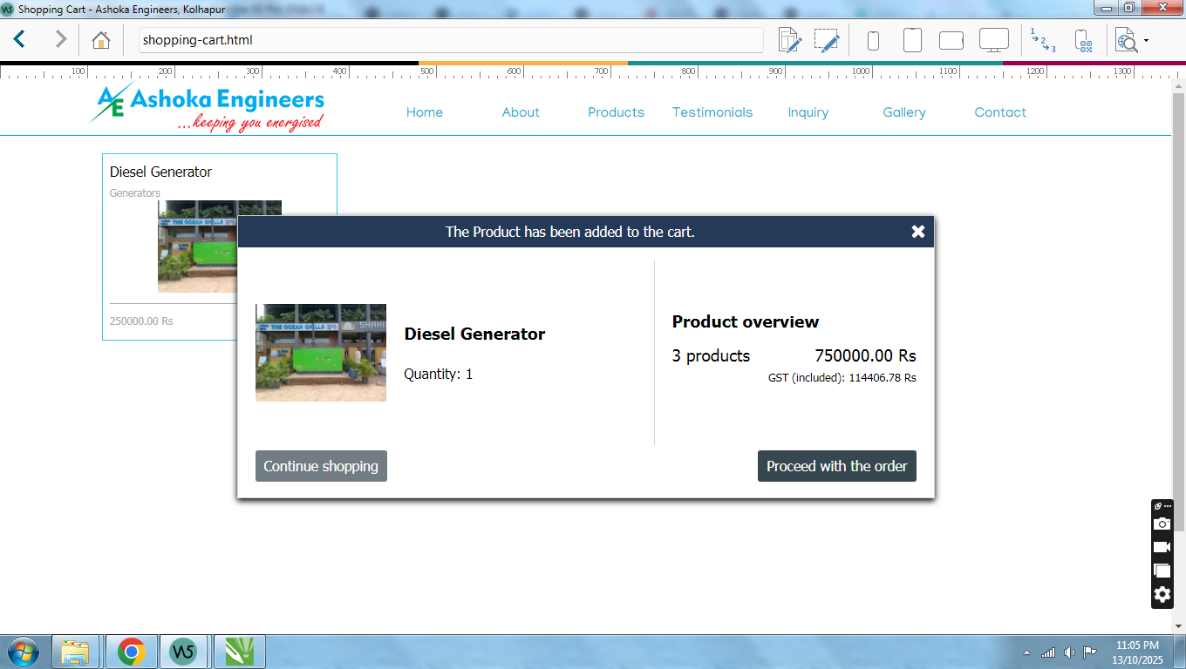Open the Testimonials page from navigation

pyautogui.click(x=712, y=112)
